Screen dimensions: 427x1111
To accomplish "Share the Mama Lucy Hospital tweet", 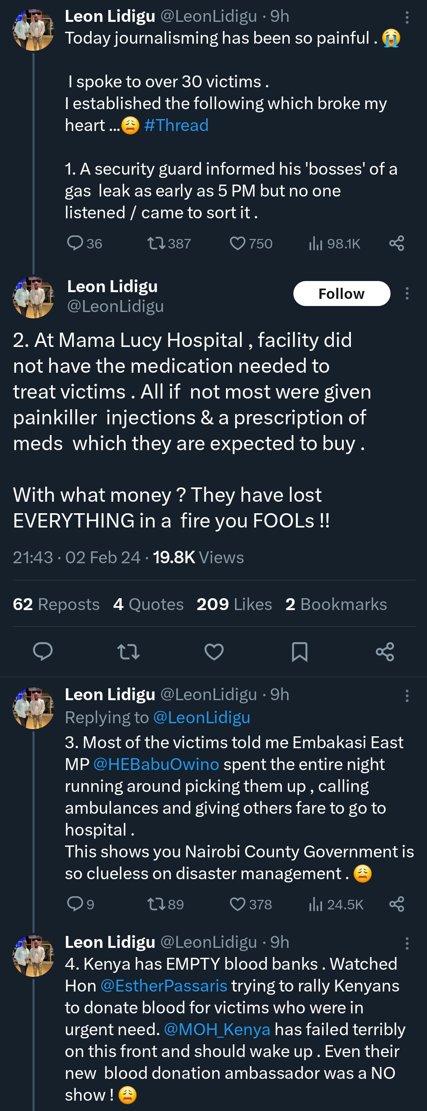I will point(385,651).
